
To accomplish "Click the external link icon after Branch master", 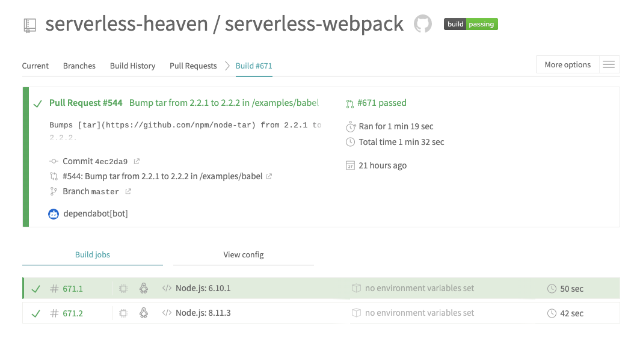I will click(128, 191).
